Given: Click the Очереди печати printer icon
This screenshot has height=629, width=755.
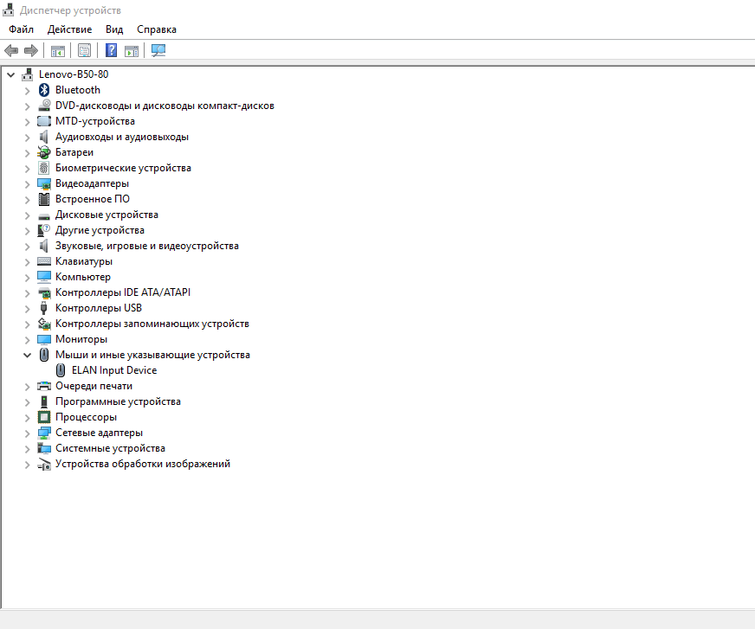Looking at the screenshot, I should pyautogui.click(x=44, y=386).
